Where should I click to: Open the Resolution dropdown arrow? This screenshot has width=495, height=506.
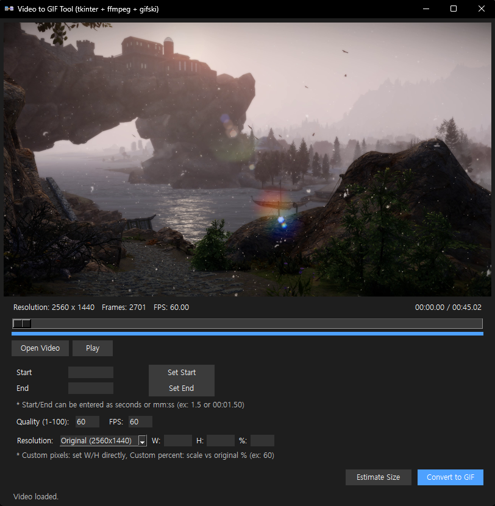tap(142, 440)
